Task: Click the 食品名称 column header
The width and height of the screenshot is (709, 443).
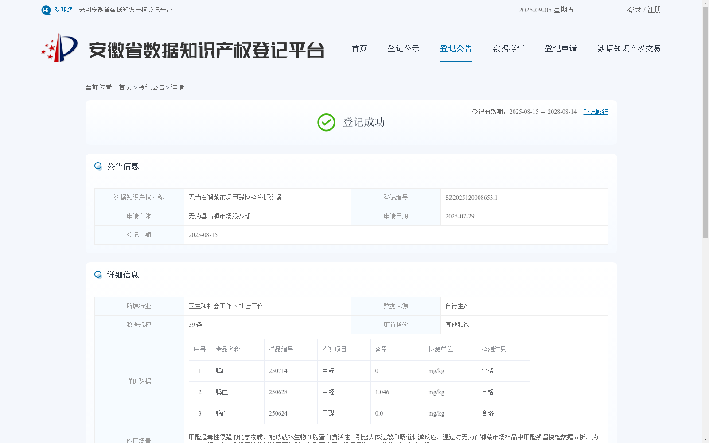Action: pyautogui.click(x=228, y=350)
